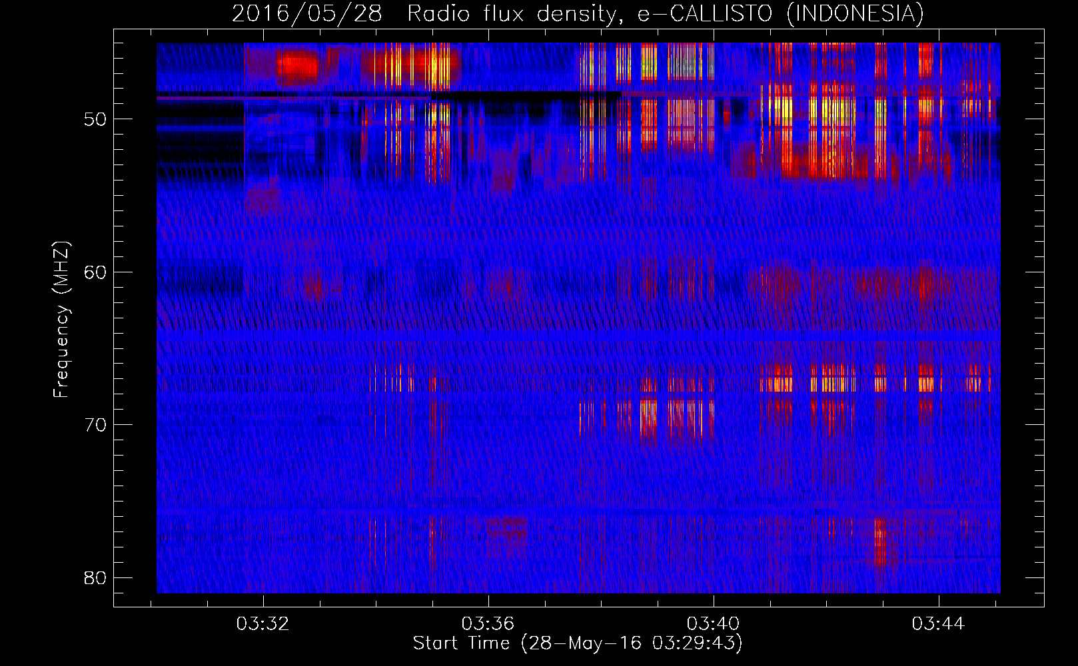
Task: Click the 70 MHz frequency tick label
Action: point(95,425)
